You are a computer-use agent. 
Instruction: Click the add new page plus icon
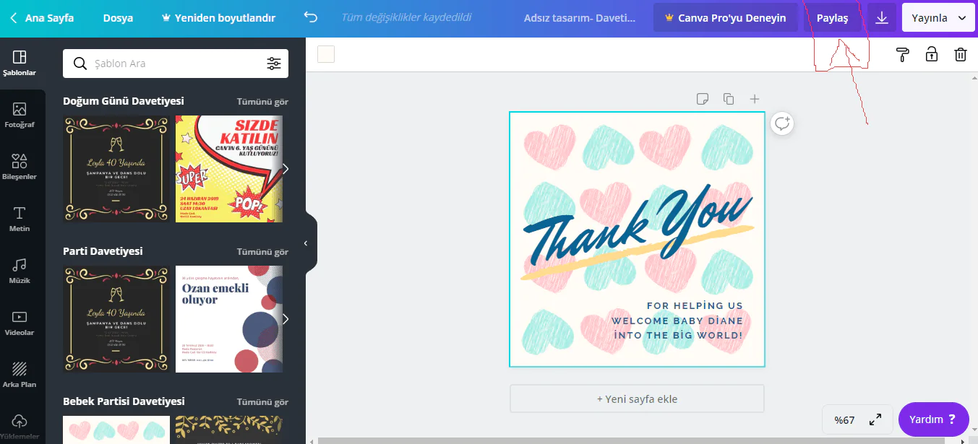point(754,99)
